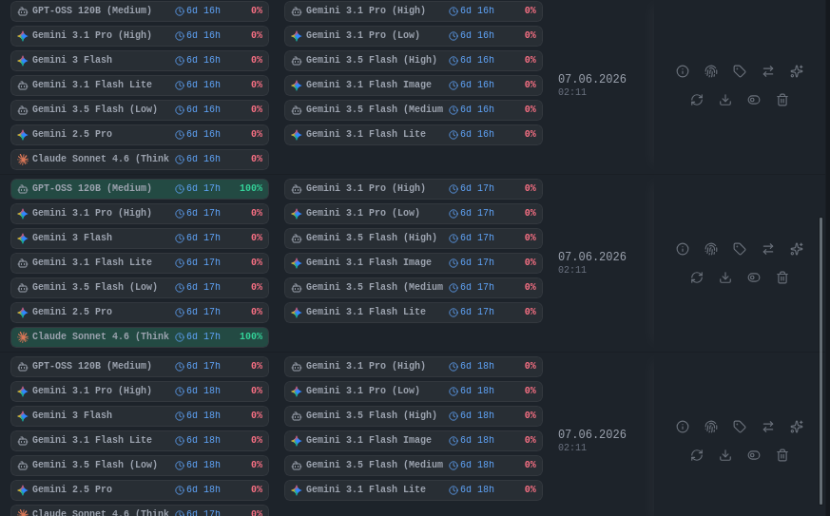Click tag icon in the 6d 16h account row
The height and width of the screenshot is (516, 830).
coord(740,71)
